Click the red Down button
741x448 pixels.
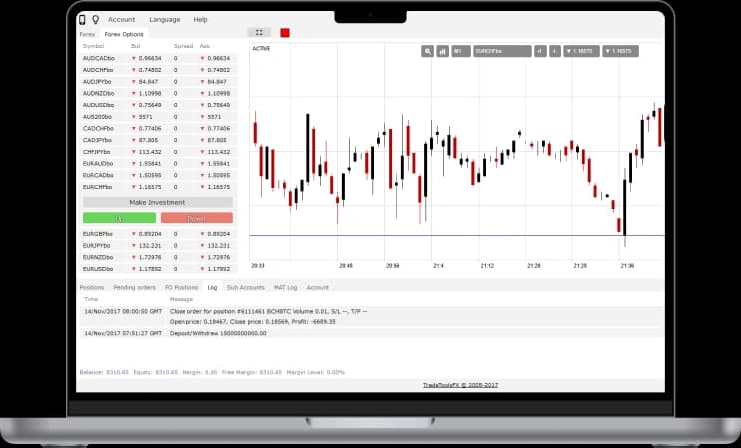tap(196, 217)
